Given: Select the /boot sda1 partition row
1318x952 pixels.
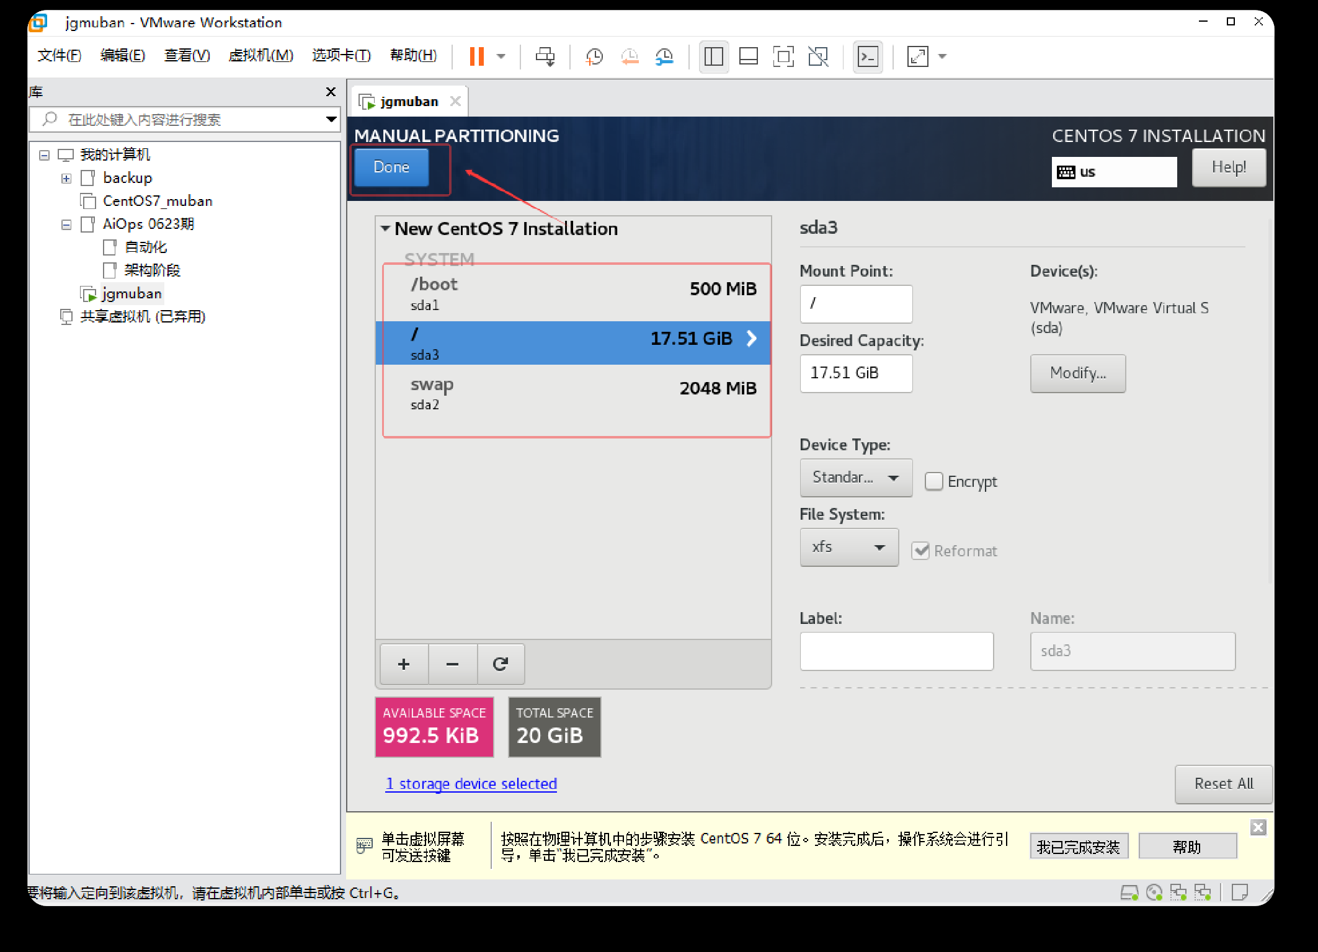Looking at the screenshot, I should [573, 294].
